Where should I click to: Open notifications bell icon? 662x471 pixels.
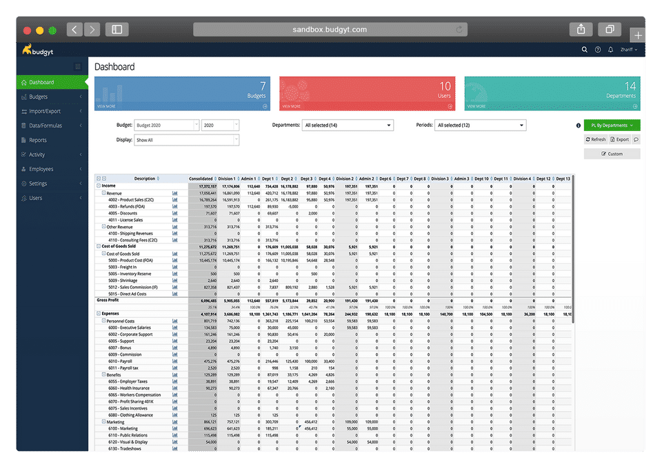[x=610, y=50]
